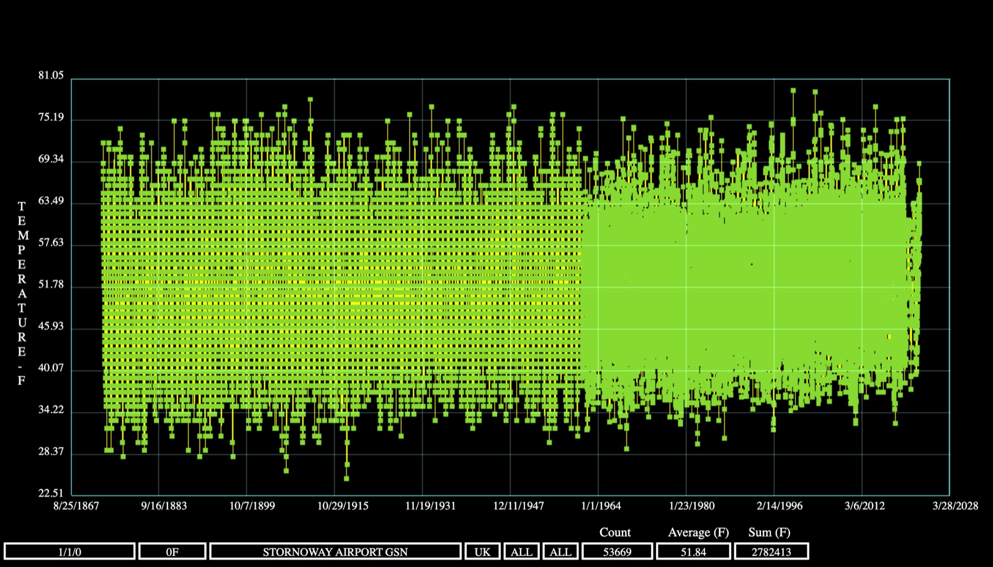Click the 22.51 y-axis minimum label
This screenshot has height=567, width=993.
51,493
